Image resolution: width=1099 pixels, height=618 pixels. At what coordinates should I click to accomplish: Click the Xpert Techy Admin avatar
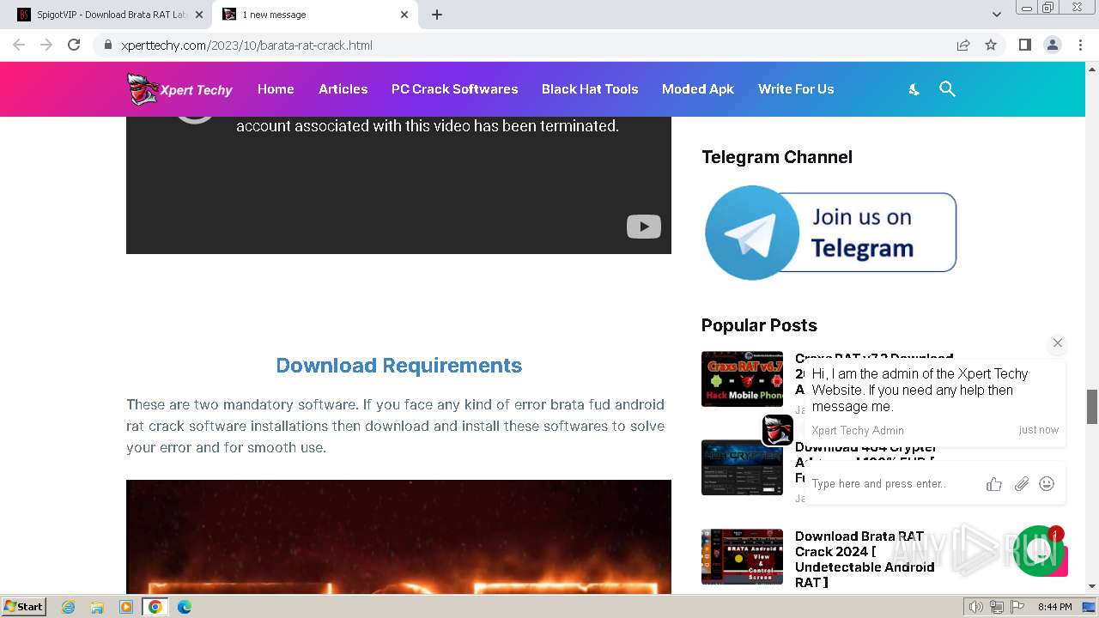point(777,429)
